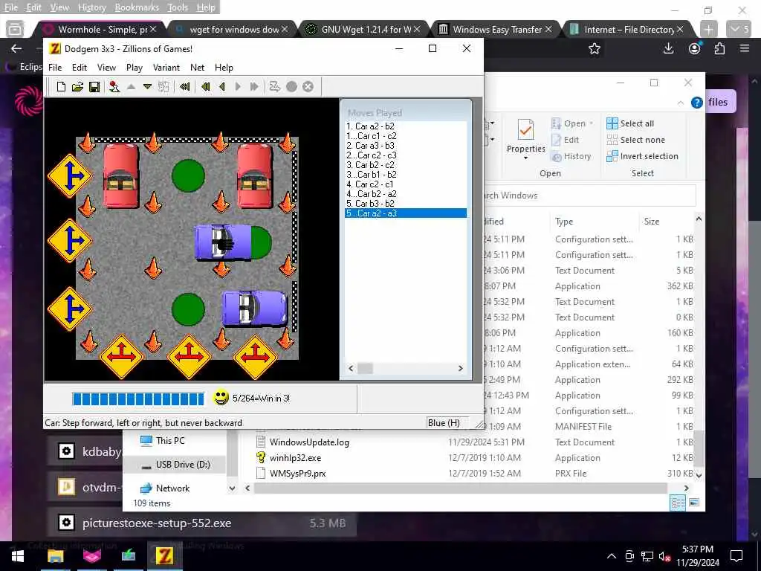Step back one move with single left arrow

(222, 87)
